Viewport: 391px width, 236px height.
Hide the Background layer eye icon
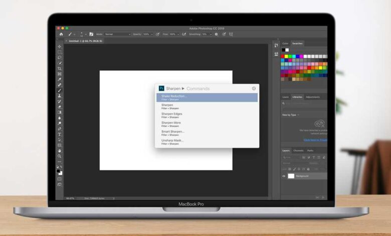tap(284, 176)
